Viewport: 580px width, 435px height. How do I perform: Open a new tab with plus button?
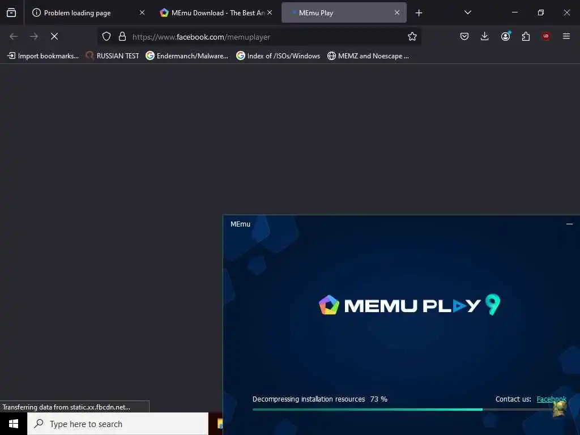[419, 13]
